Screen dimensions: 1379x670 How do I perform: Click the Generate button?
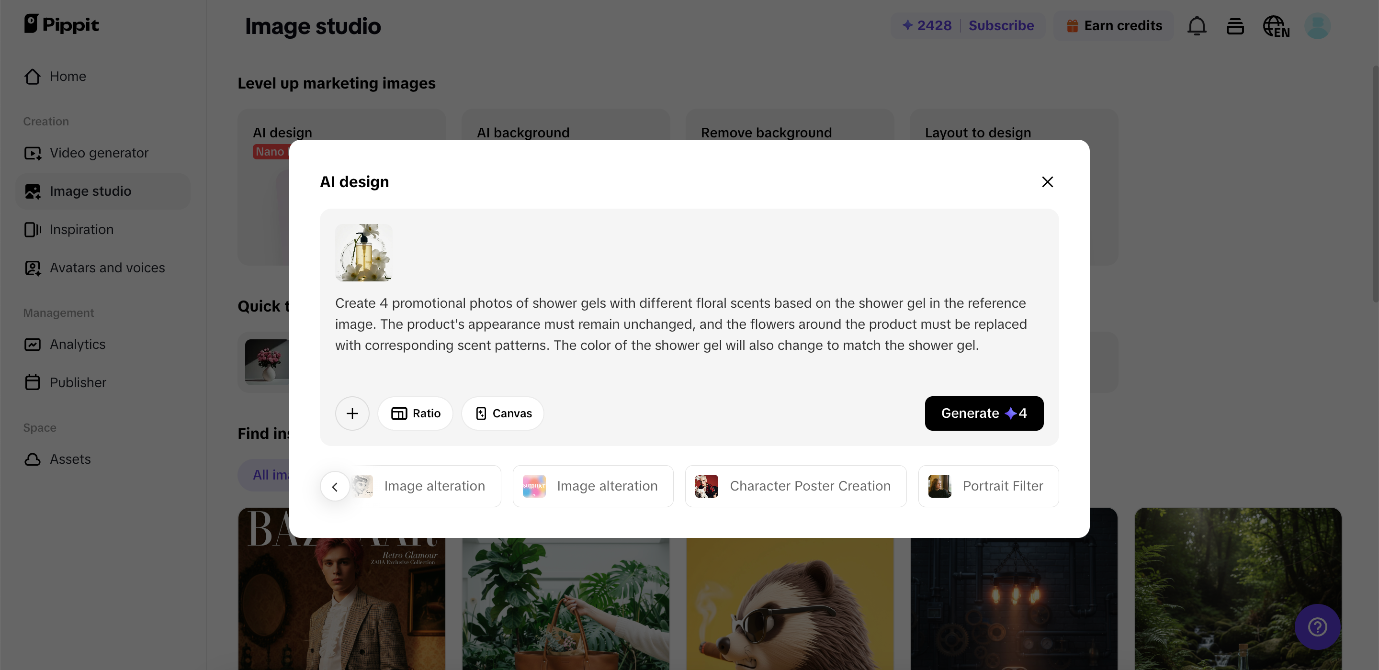pyautogui.click(x=984, y=413)
